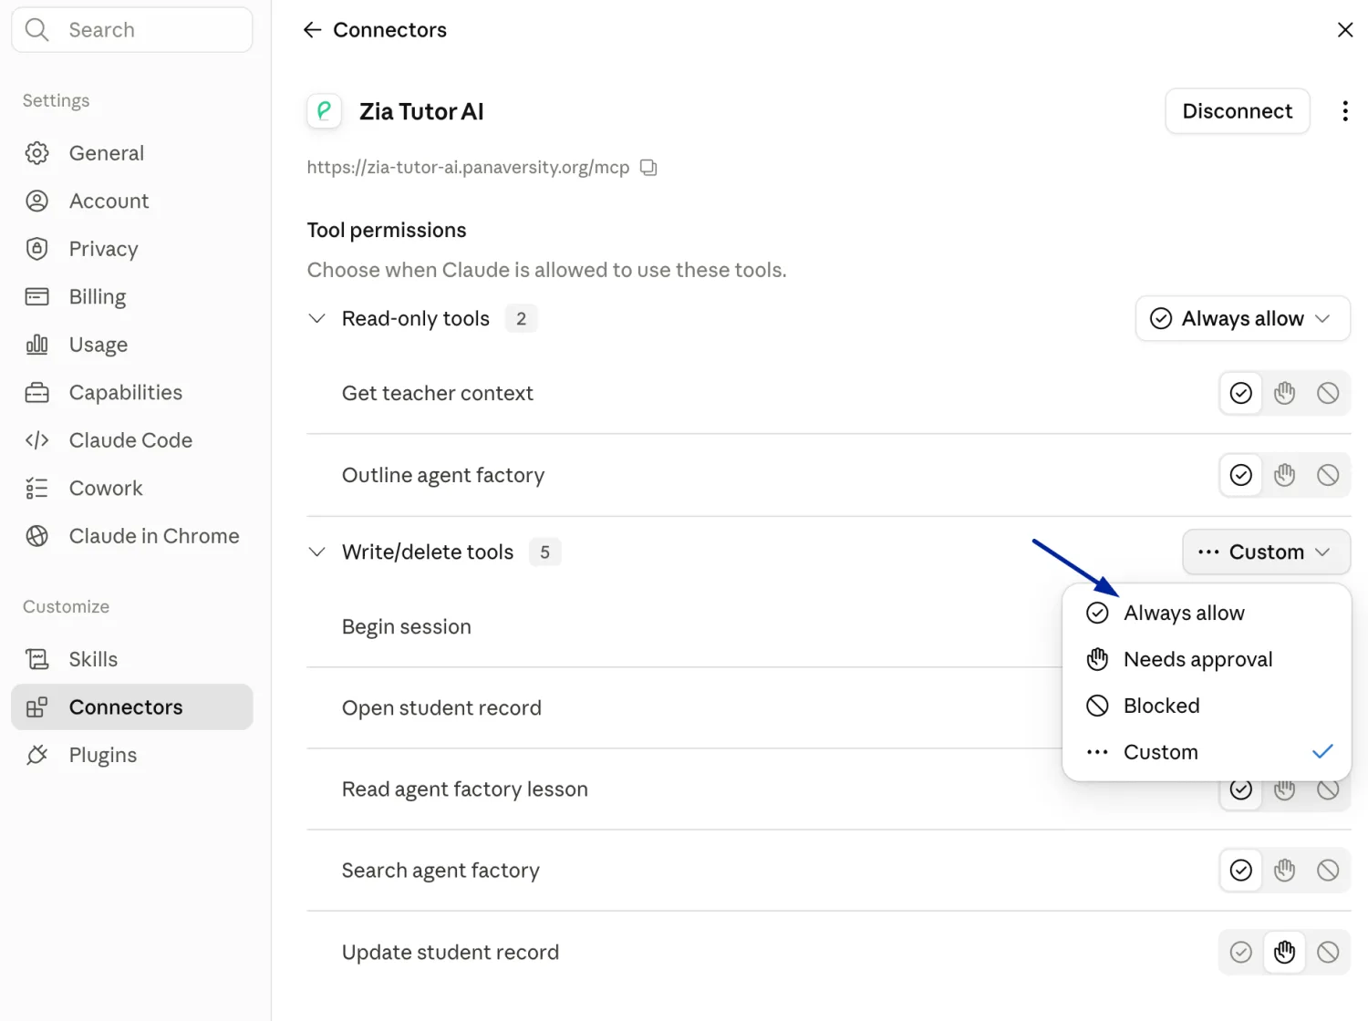Block the Update student record tool
The width and height of the screenshot is (1368, 1021).
1329,953
